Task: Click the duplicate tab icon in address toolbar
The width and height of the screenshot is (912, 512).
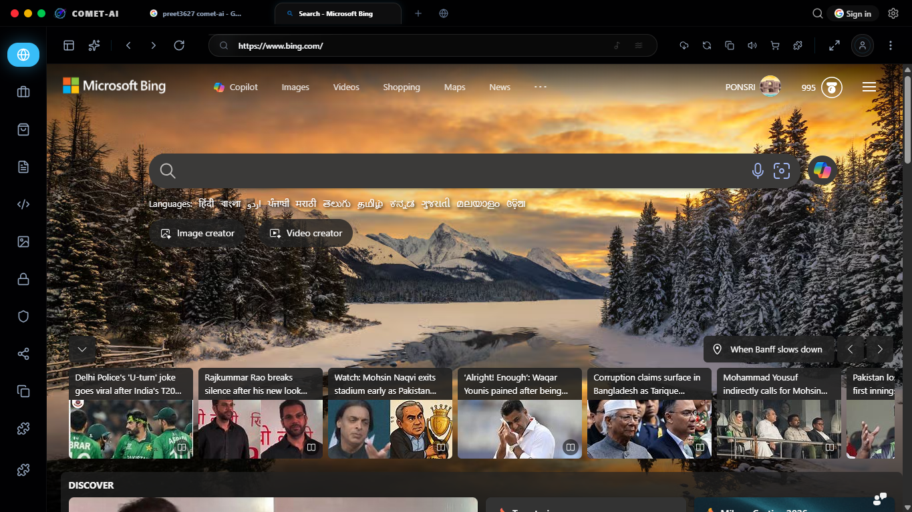Action: point(730,45)
